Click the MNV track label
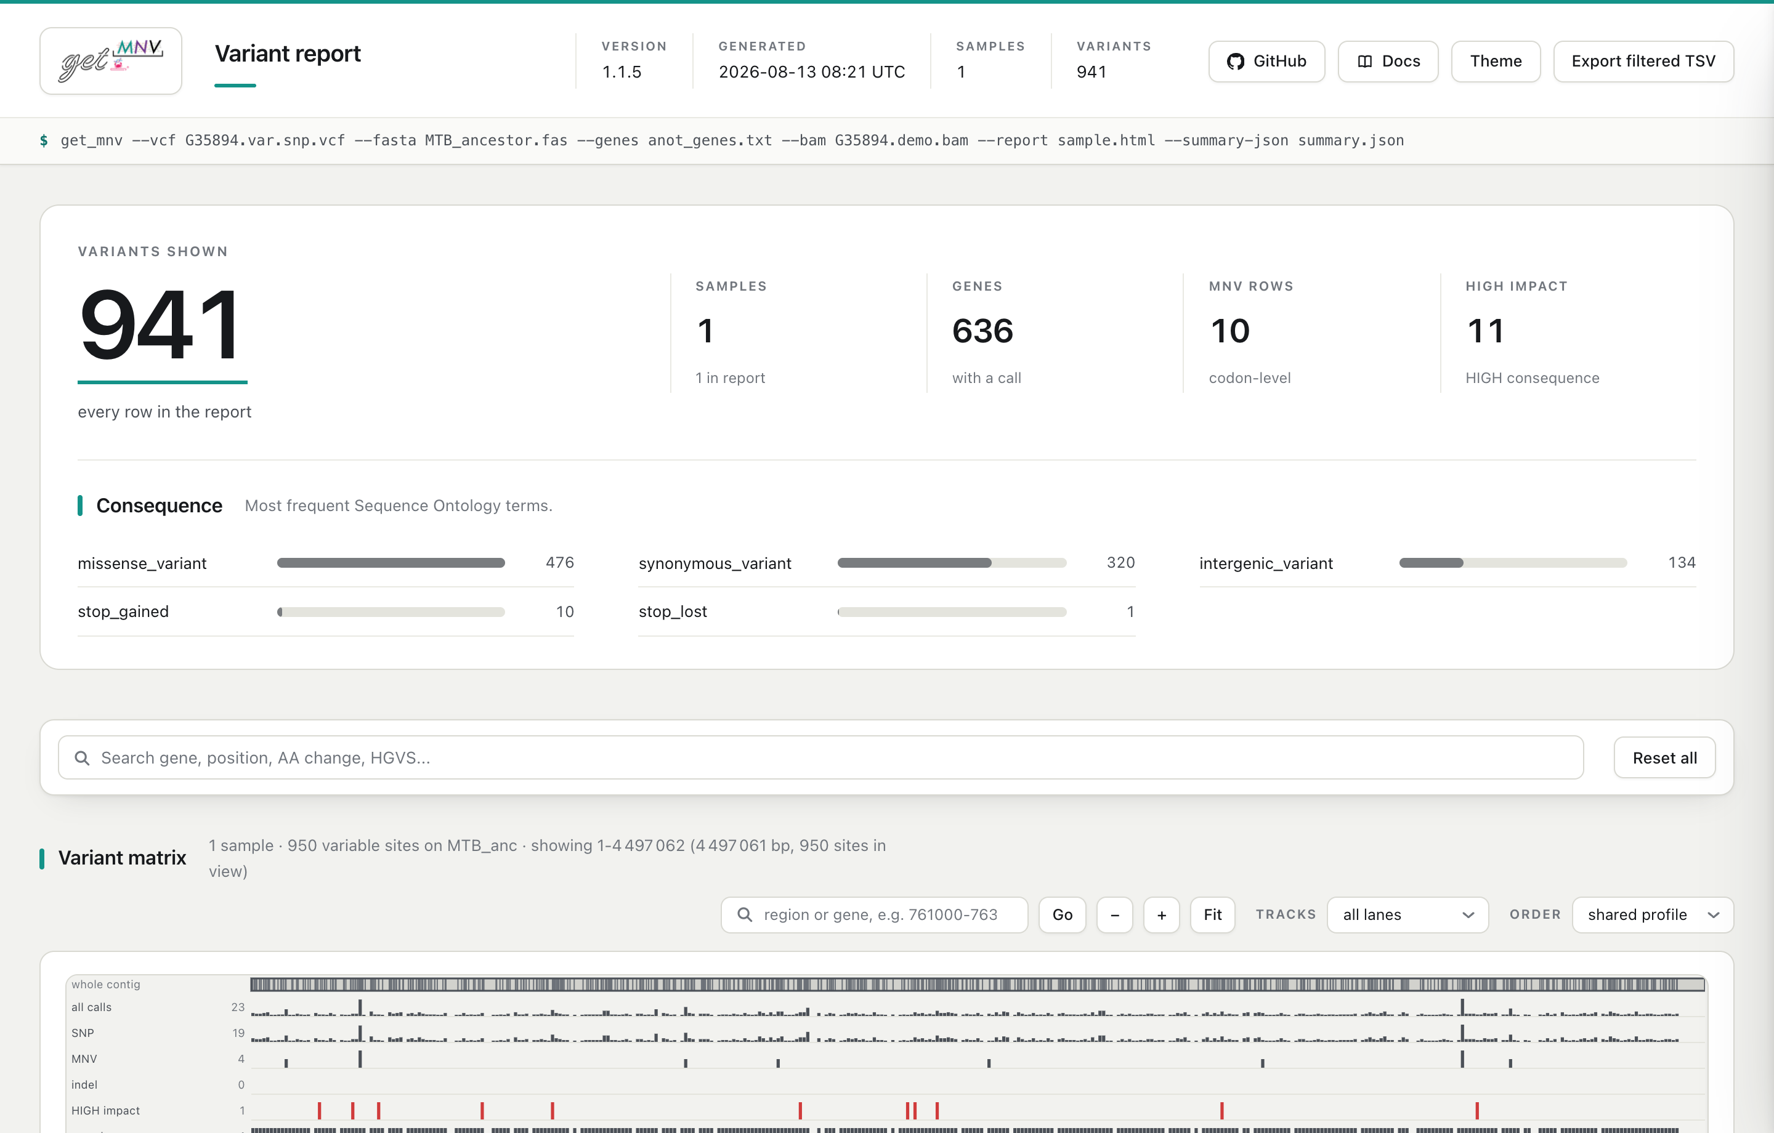The image size is (1774, 1133). point(84,1058)
